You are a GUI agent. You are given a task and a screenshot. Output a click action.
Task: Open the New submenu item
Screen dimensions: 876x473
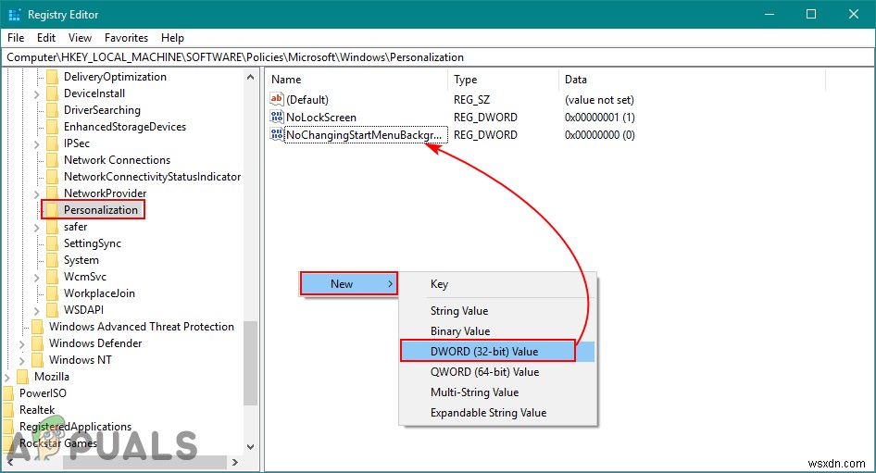tap(348, 283)
